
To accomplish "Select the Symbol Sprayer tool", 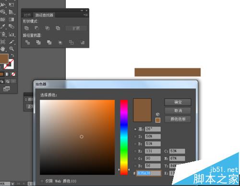I will coord(3,34).
